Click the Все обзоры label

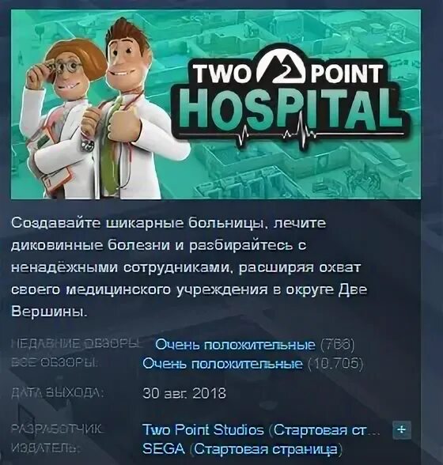[55, 363]
